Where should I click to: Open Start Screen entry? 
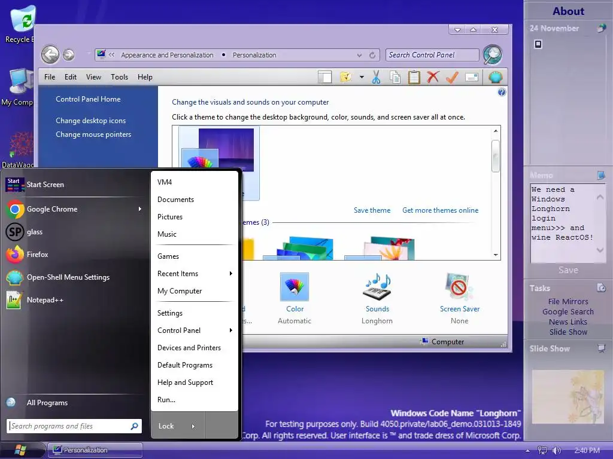(74, 184)
